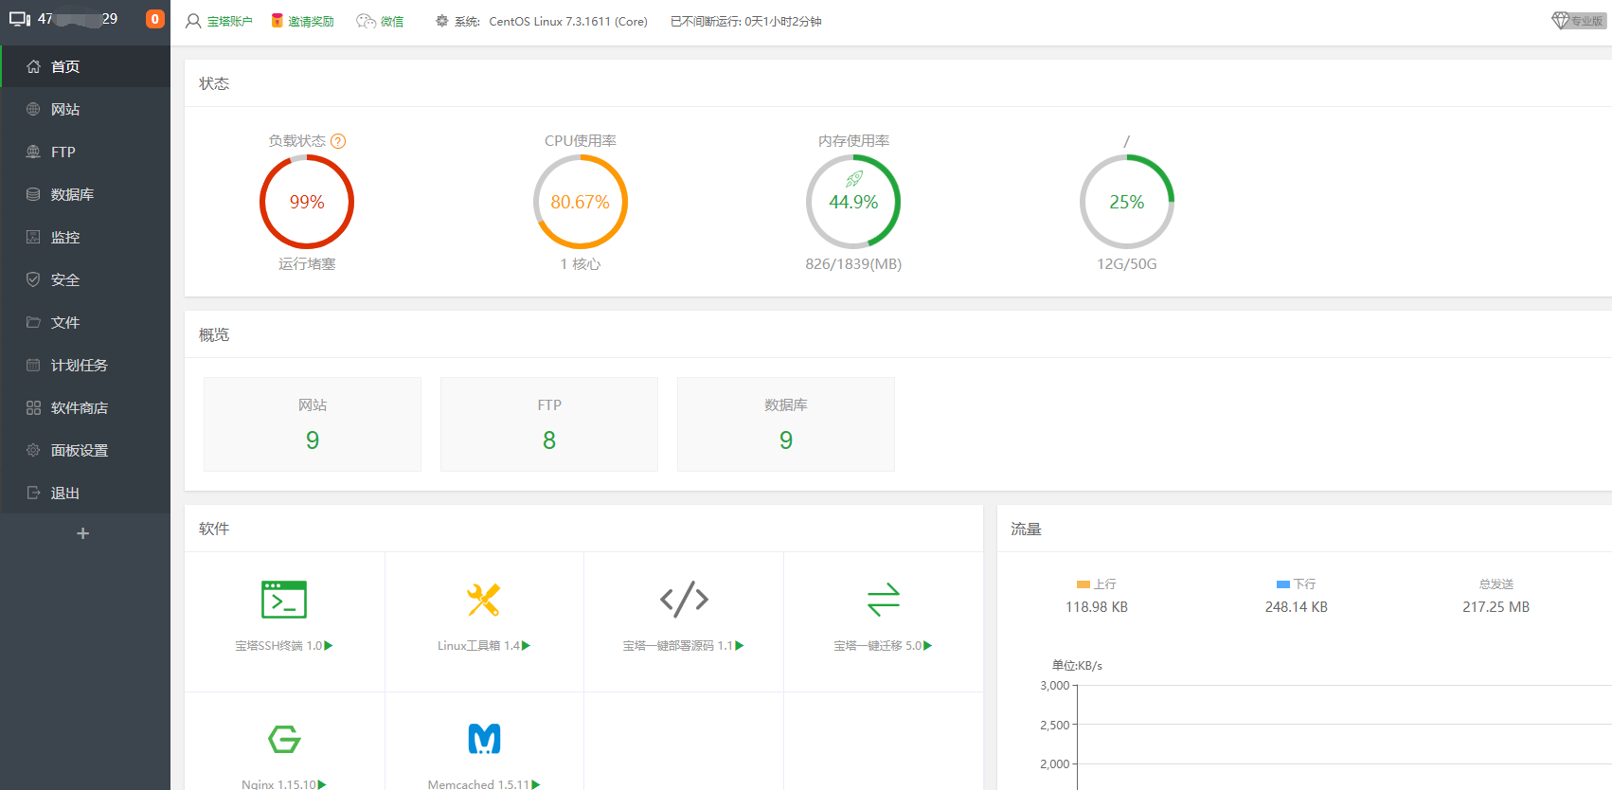The height and width of the screenshot is (790, 1612).
Task: Click the 25% disk usage gauge
Action: [x=1127, y=202]
